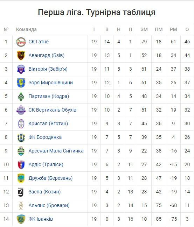
Task: Click the Альянс (Бровари) logo
Action: 21,206
